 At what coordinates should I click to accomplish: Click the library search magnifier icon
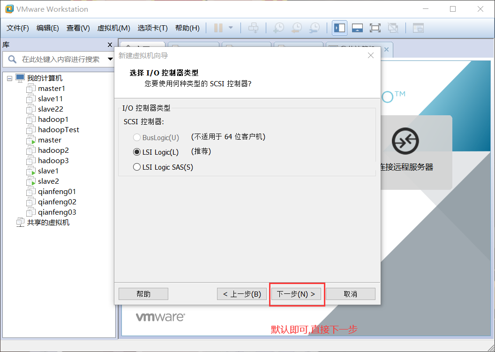12,59
